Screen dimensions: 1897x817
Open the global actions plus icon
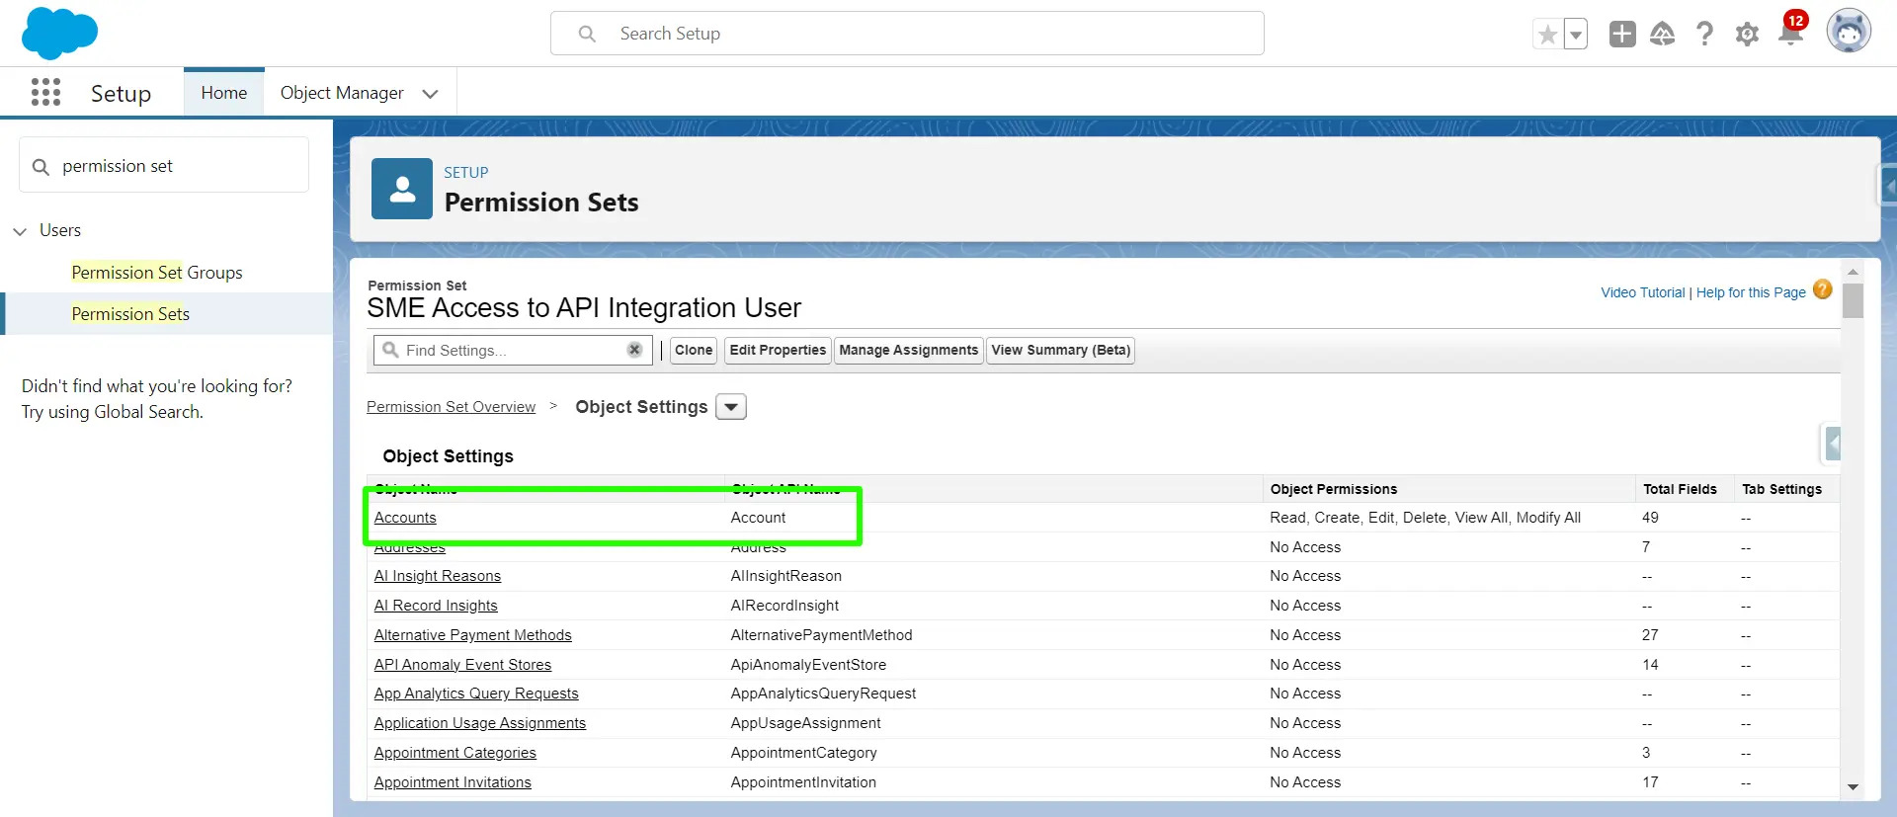[1621, 35]
